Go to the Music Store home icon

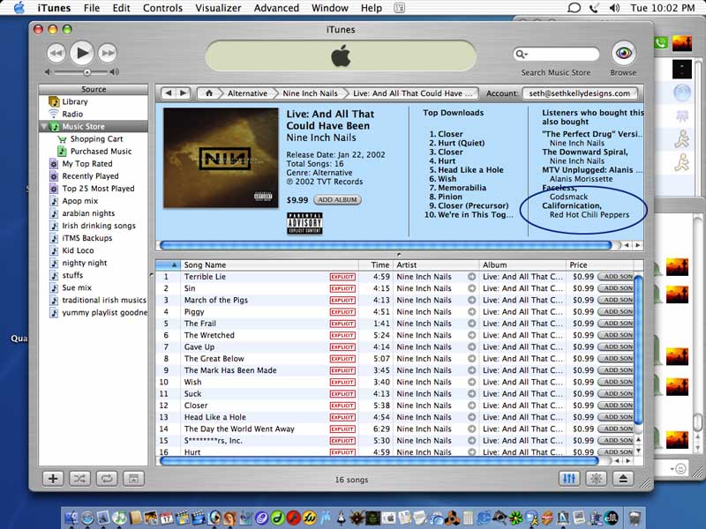pos(208,93)
